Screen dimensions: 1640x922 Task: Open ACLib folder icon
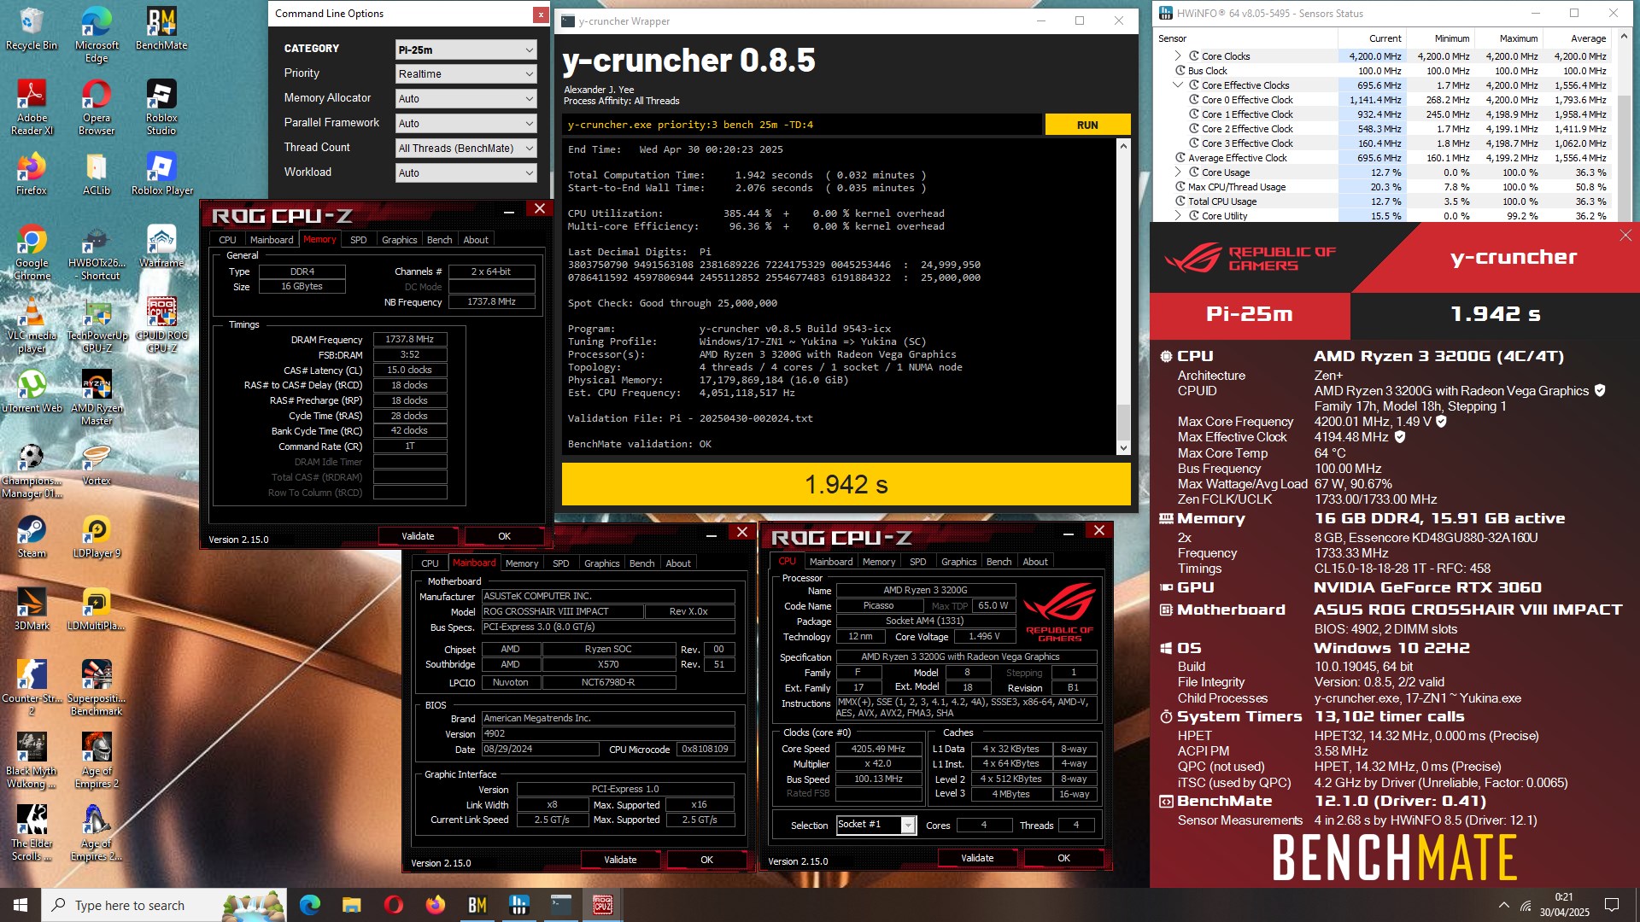click(x=97, y=174)
